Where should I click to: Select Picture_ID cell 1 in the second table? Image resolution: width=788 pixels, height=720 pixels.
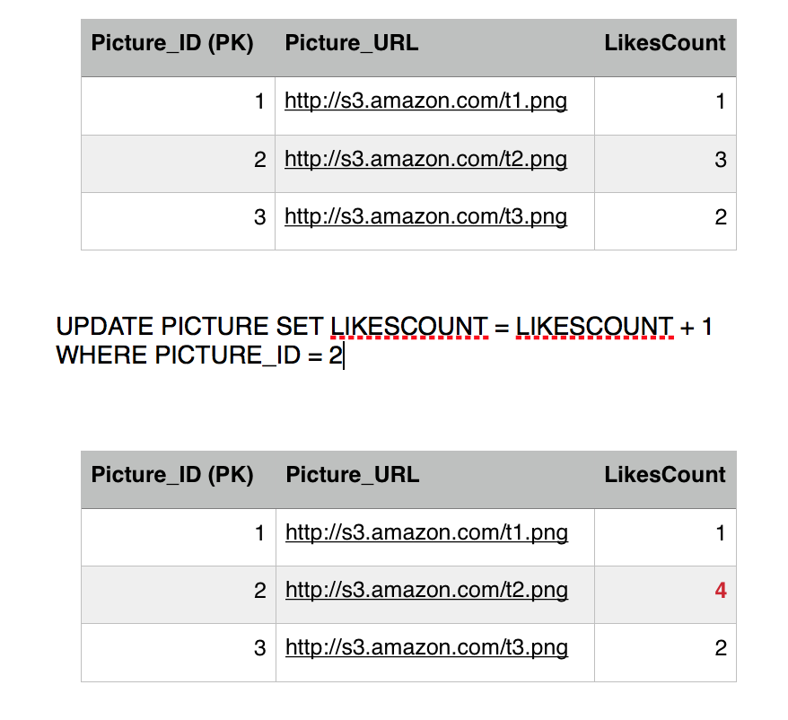[x=259, y=532]
